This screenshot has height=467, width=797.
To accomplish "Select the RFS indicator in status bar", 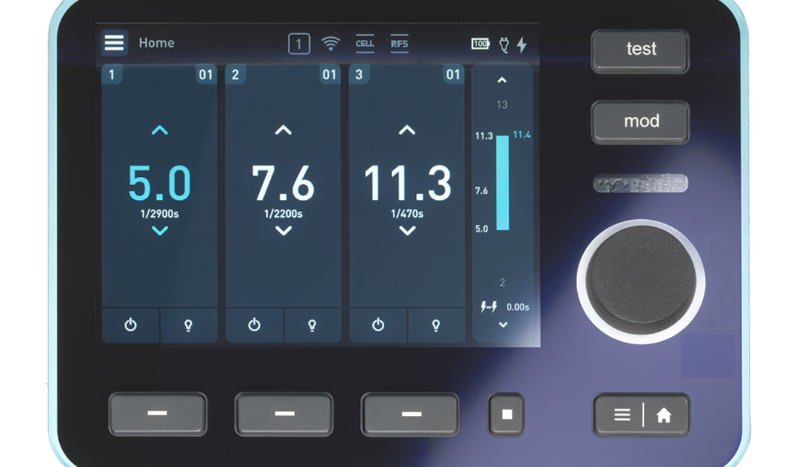I will 399,44.
